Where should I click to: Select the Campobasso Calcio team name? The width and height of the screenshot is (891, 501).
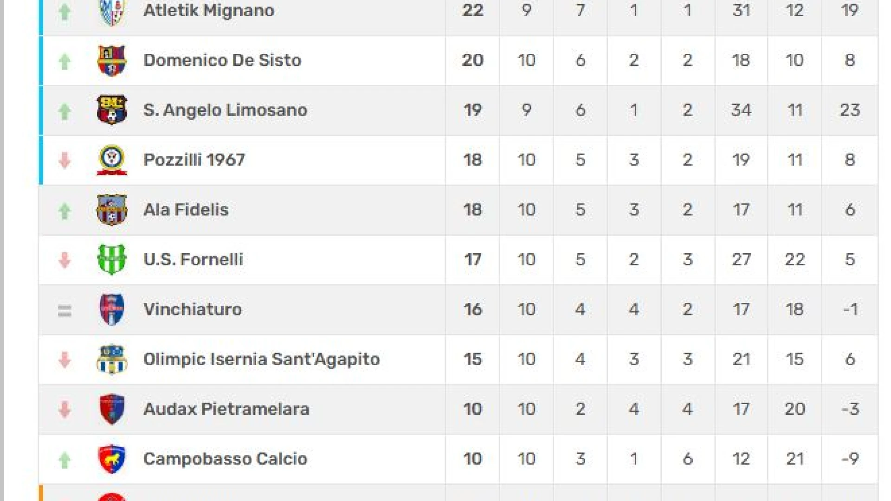point(225,459)
